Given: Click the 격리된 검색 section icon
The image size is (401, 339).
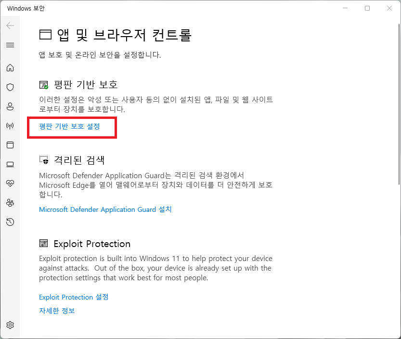Looking at the screenshot, I should (44, 160).
